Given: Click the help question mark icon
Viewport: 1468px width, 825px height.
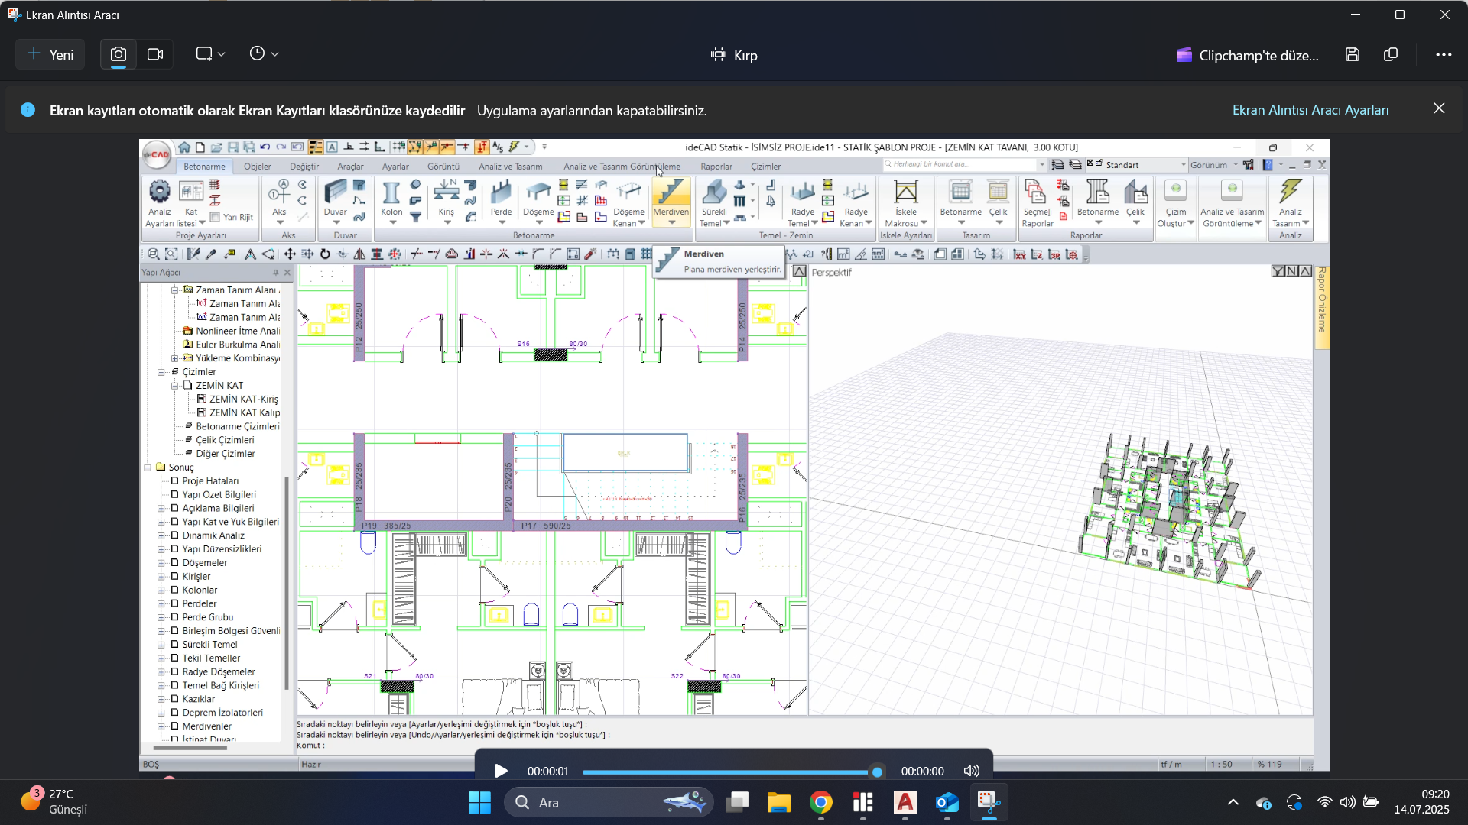Looking at the screenshot, I should 1267,165.
